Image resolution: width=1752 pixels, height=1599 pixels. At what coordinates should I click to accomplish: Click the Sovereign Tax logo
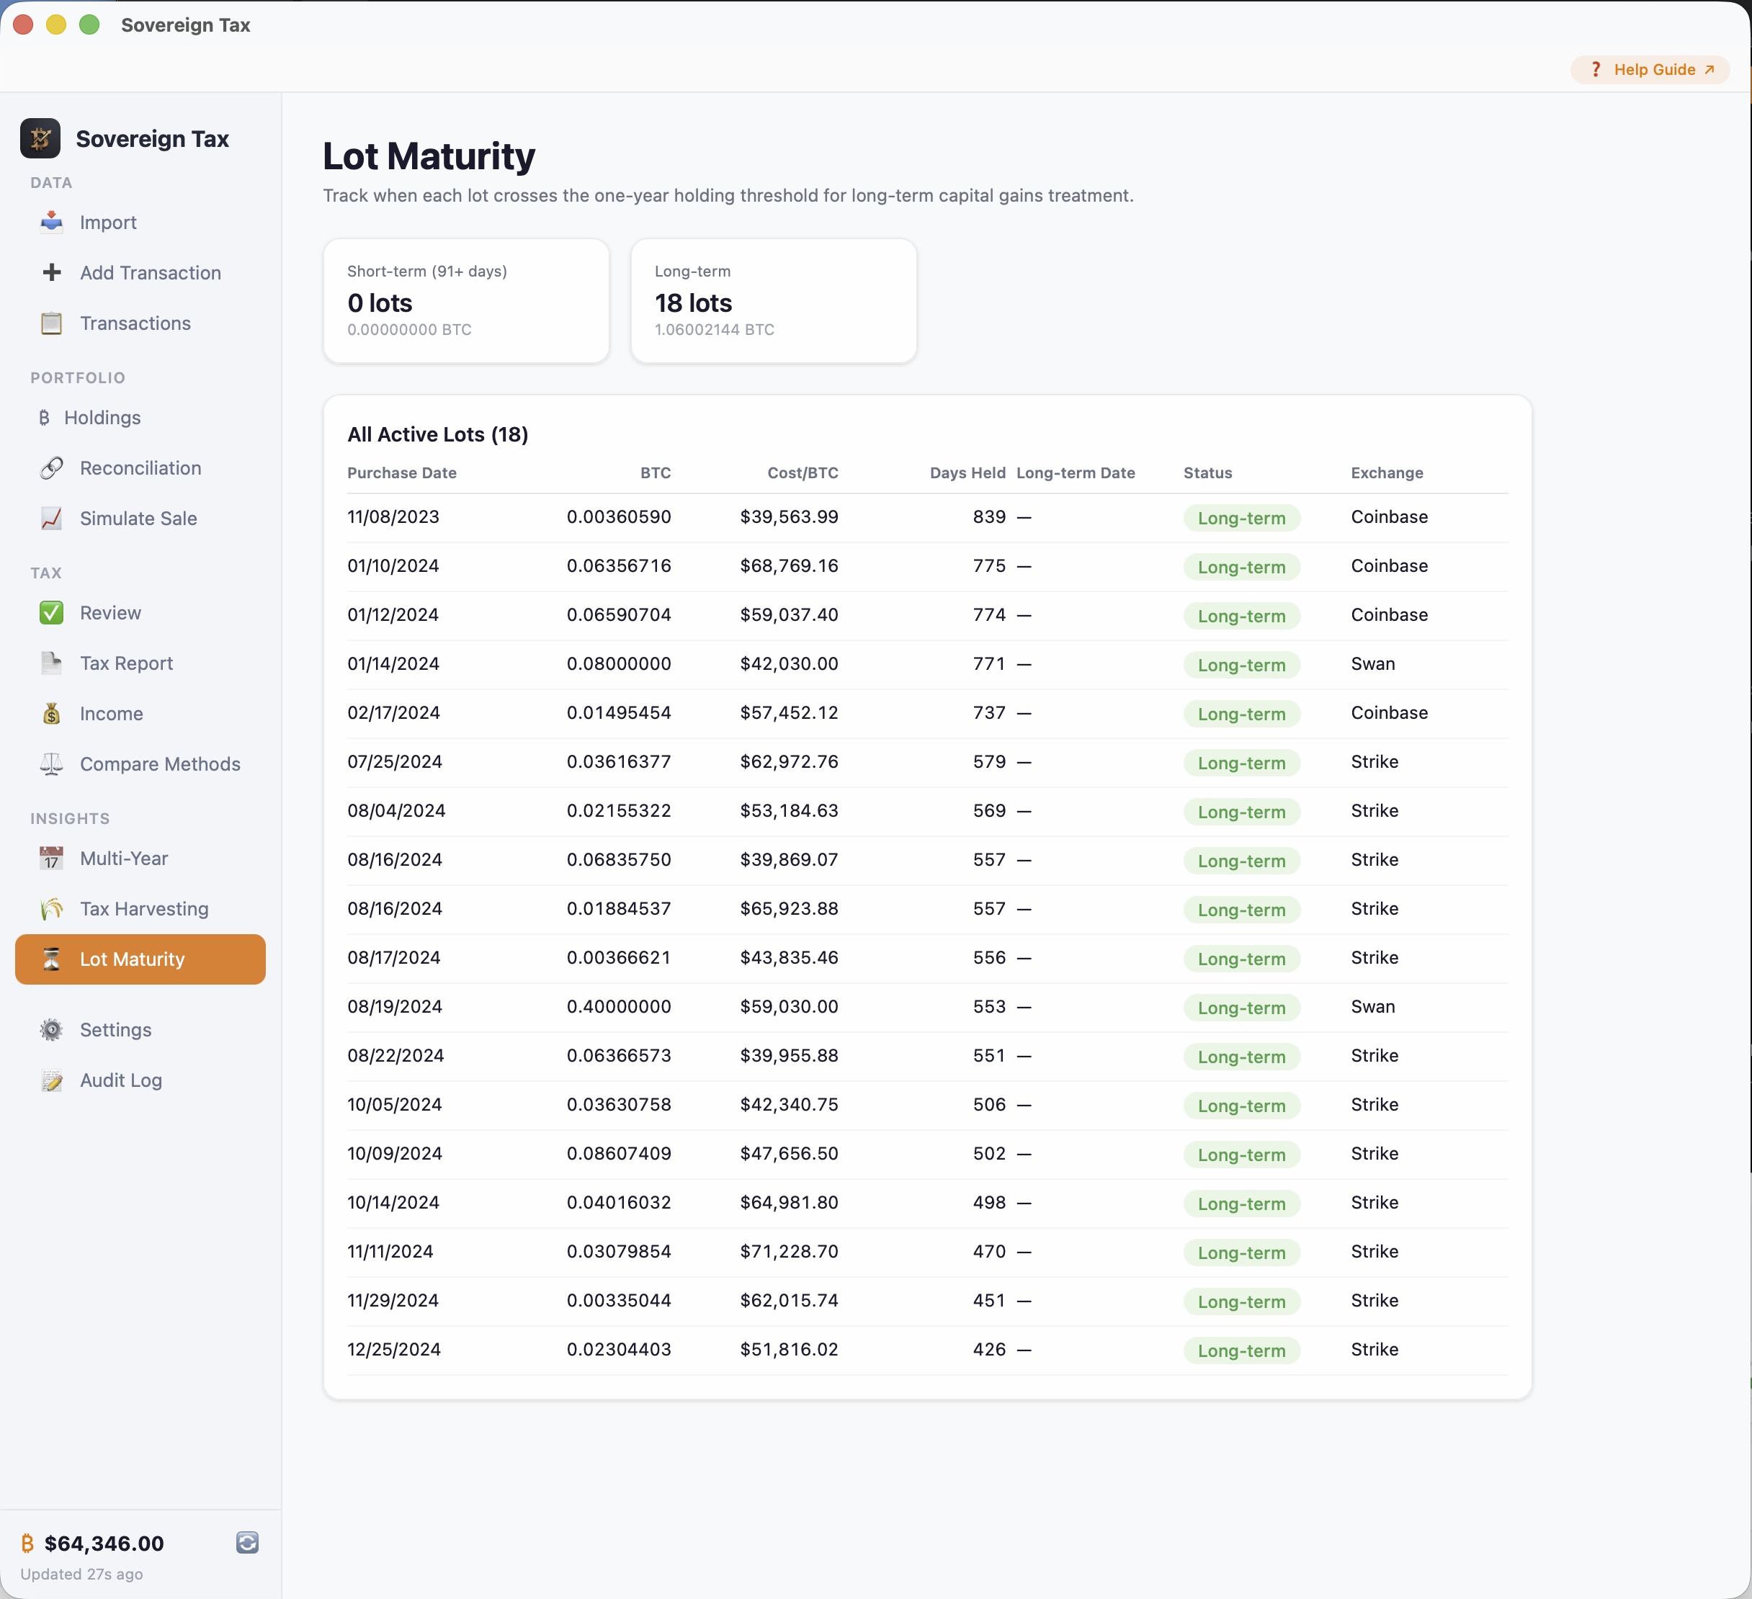[x=40, y=138]
